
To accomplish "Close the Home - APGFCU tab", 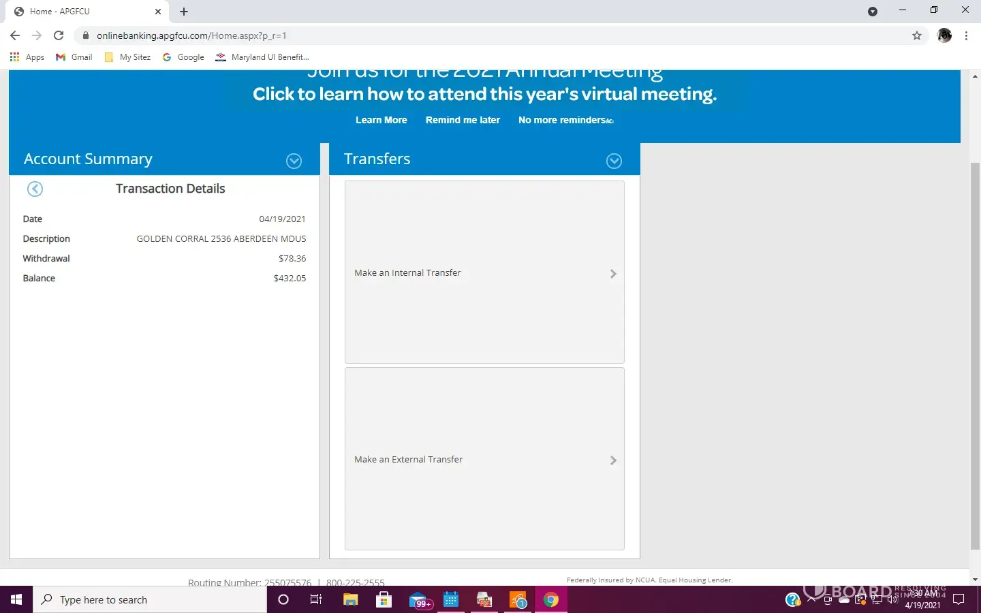I will point(158,12).
